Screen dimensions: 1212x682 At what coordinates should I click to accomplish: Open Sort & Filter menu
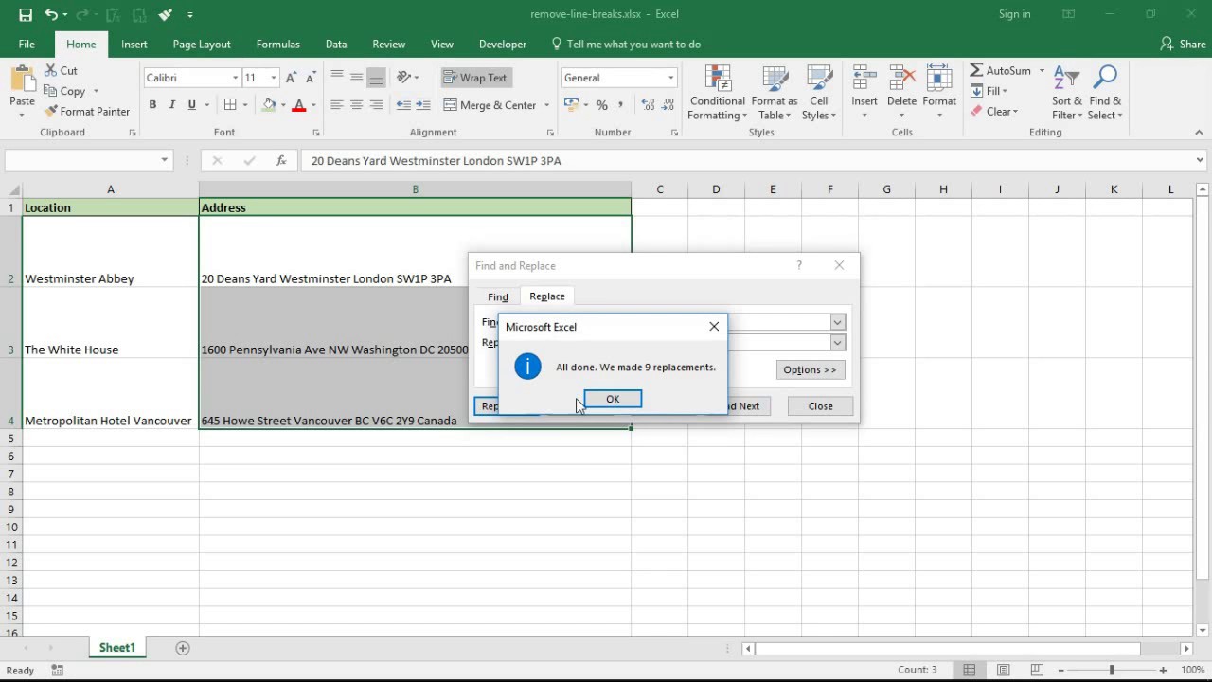point(1067,93)
